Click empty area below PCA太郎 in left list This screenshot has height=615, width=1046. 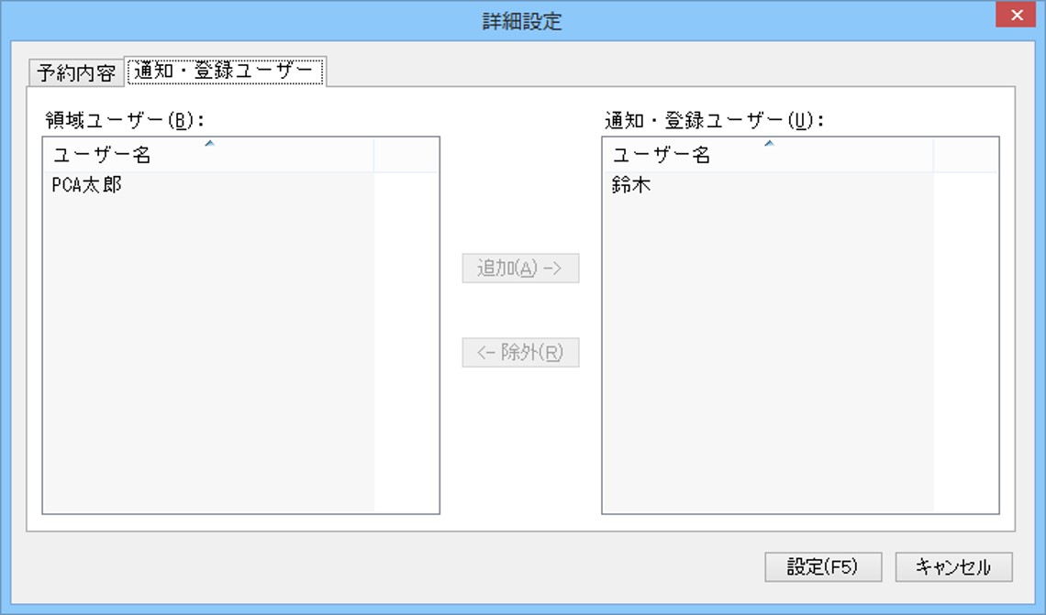coord(208,353)
